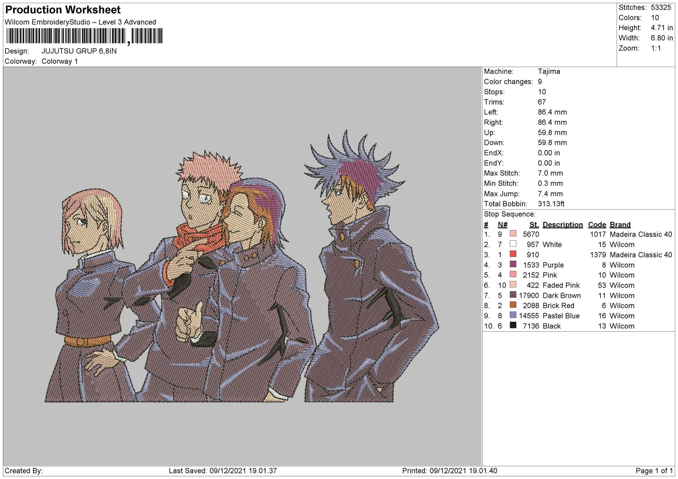The image size is (678, 479).
Task: Click the Min Stitch value '0.3 mm'
Action: coord(550,183)
